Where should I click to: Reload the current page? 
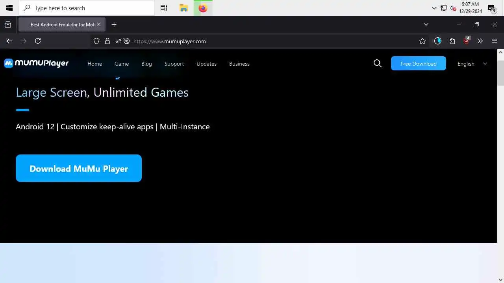(x=38, y=41)
